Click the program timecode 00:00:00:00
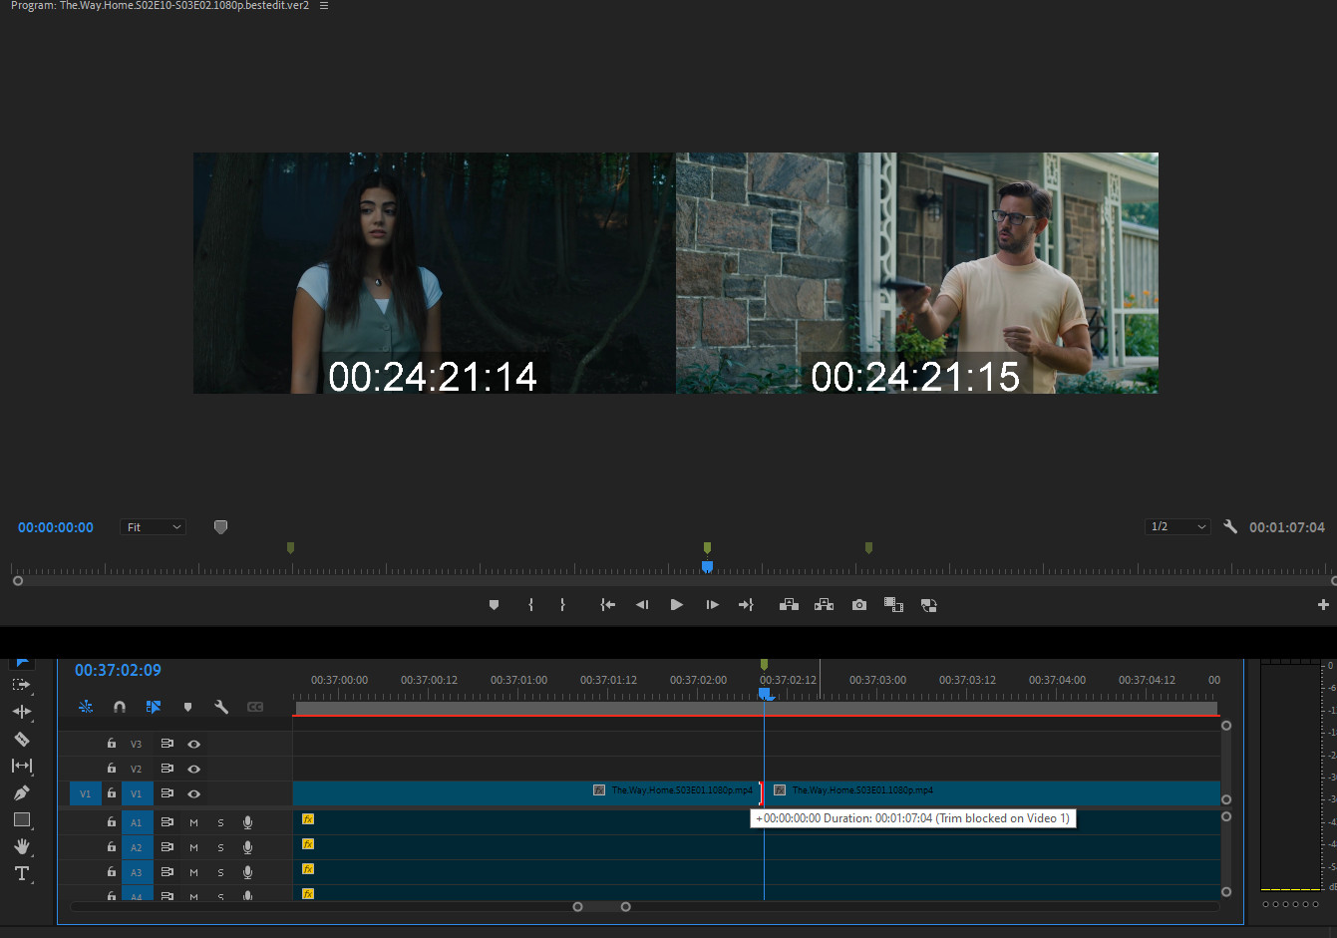 click(x=56, y=527)
